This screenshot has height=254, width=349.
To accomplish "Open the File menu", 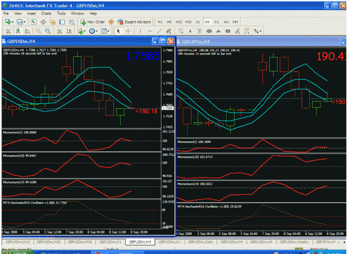I will pyautogui.click(x=6, y=13).
